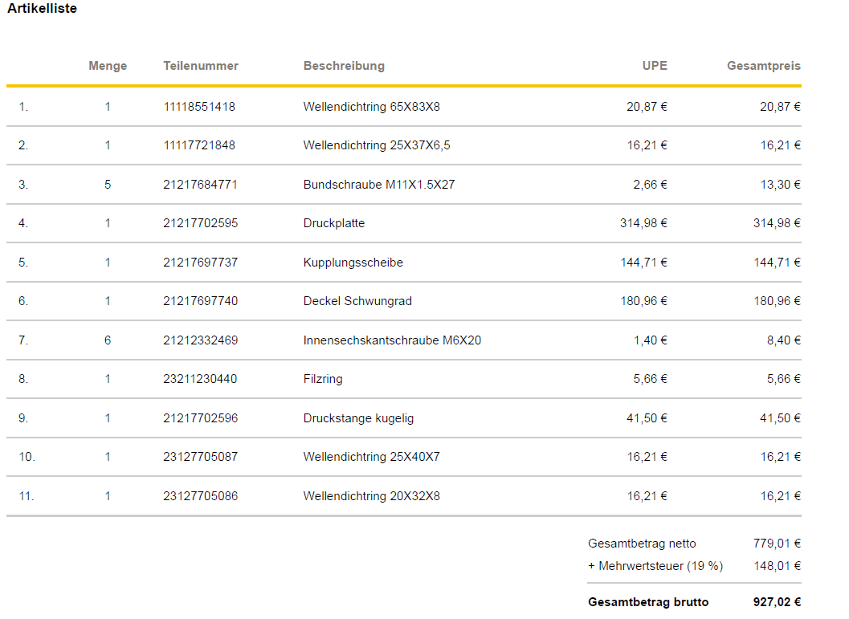Select the Deckel Schwungrad description
The width and height of the screenshot is (849, 619).
[357, 301]
